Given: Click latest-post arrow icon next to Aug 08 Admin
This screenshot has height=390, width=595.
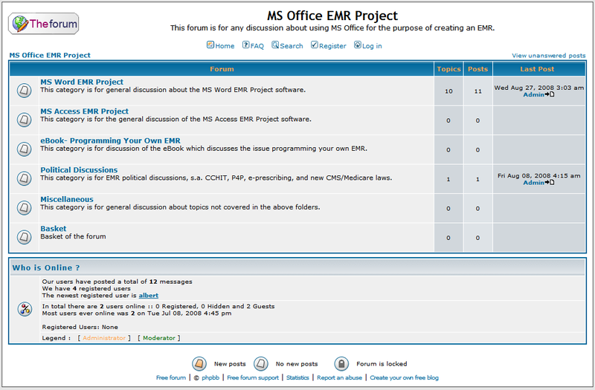Looking at the screenshot, I should pos(550,182).
